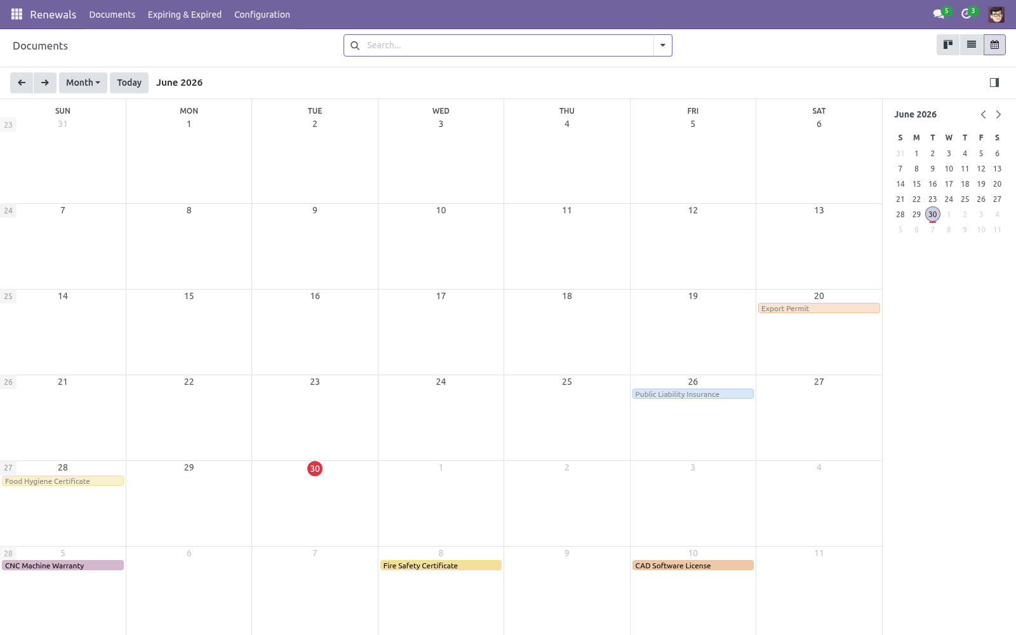
Task: Select day 30 in mini calendar
Action: tap(932, 215)
